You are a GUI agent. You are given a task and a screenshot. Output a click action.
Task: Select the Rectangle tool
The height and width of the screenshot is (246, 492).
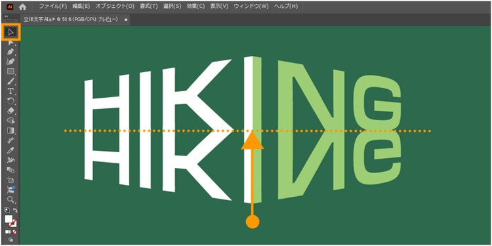pos(11,72)
